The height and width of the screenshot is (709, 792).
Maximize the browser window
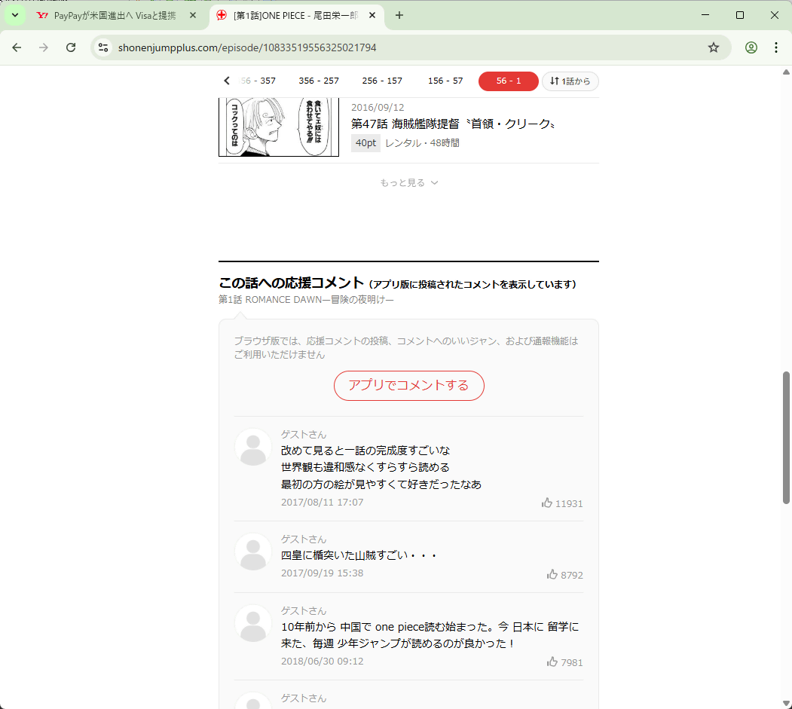coord(740,15)
